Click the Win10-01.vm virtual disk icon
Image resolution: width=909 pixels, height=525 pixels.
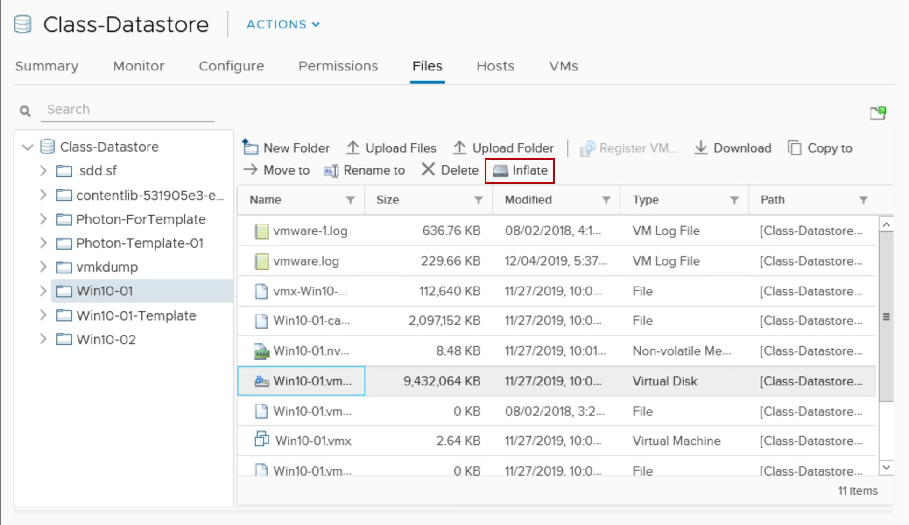[261, 381]
